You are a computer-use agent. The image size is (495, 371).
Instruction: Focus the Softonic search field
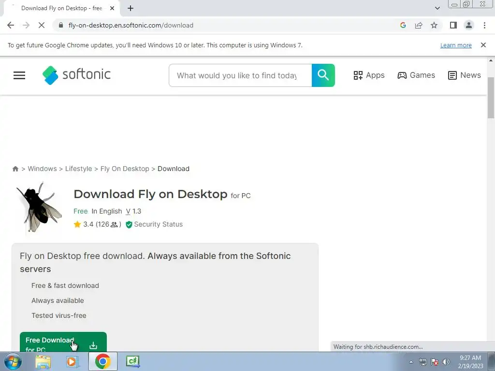(240, 75)
